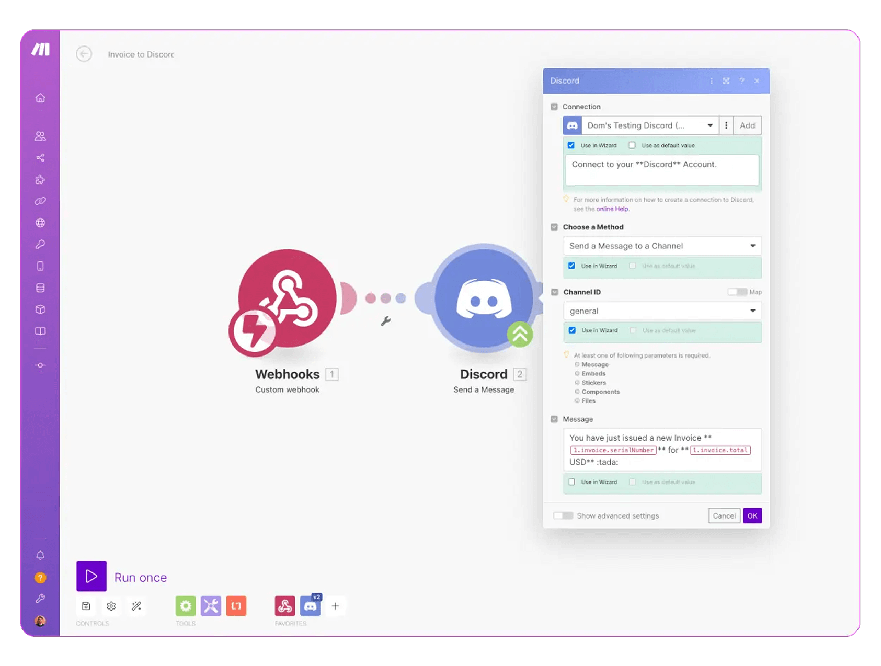Toggle Channel ID Use in Wizard checkbox
The width and height of the screenshot is (881, 666).
point(572,330)
